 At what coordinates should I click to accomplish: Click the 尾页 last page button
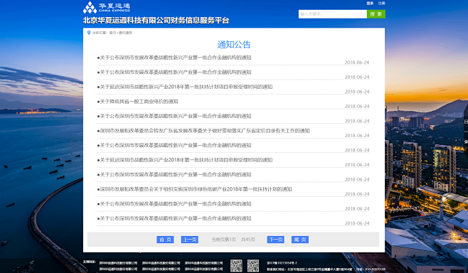point(300,240)
